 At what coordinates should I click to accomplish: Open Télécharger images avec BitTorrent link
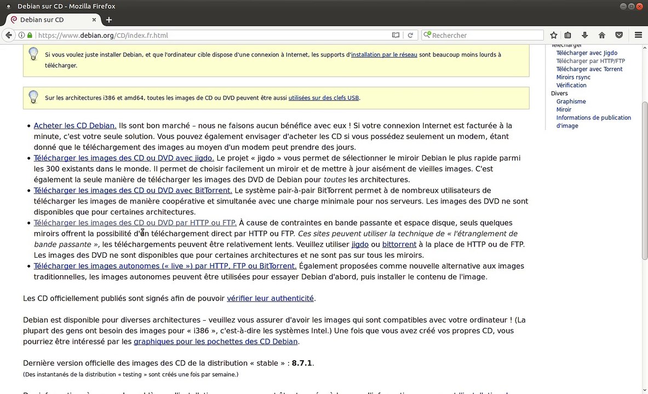[x=133, y=190]
